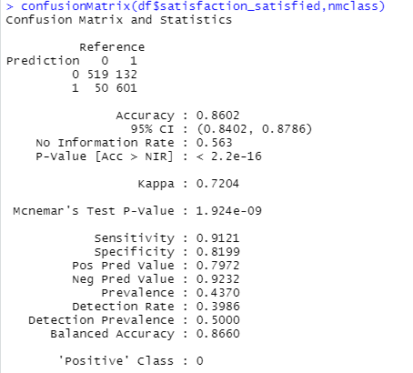
Task: Click the console prompt arrow symbol
Action: [10, 6]
